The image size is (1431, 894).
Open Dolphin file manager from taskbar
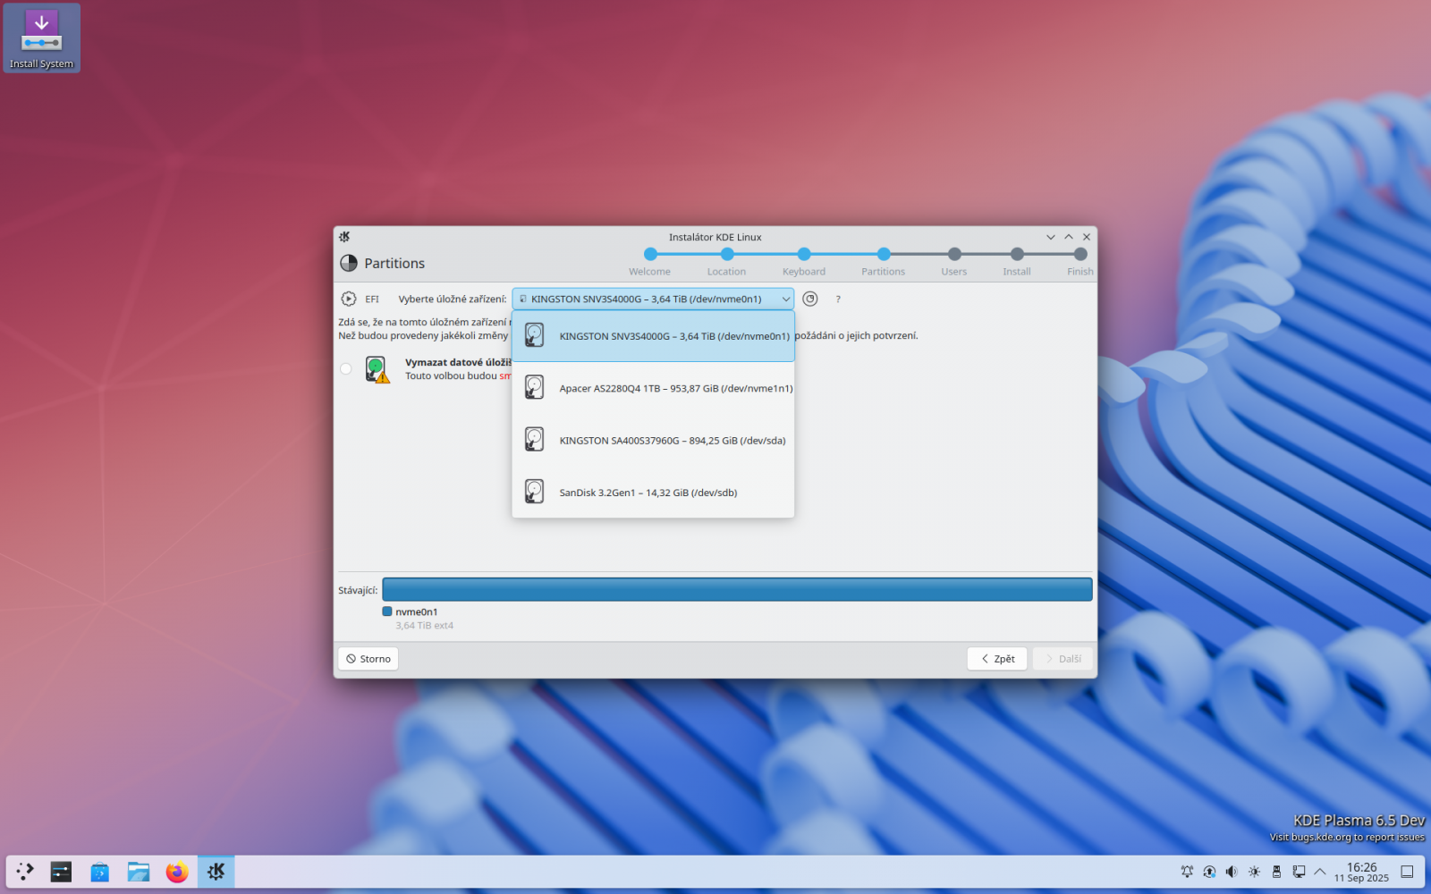tap(139, 872)
